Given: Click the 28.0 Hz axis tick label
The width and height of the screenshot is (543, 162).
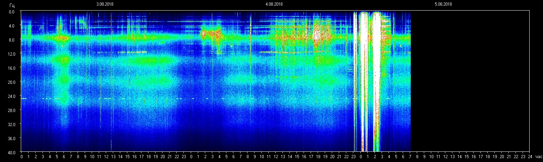Looking at the screenshot, I should tap(12, 110).
